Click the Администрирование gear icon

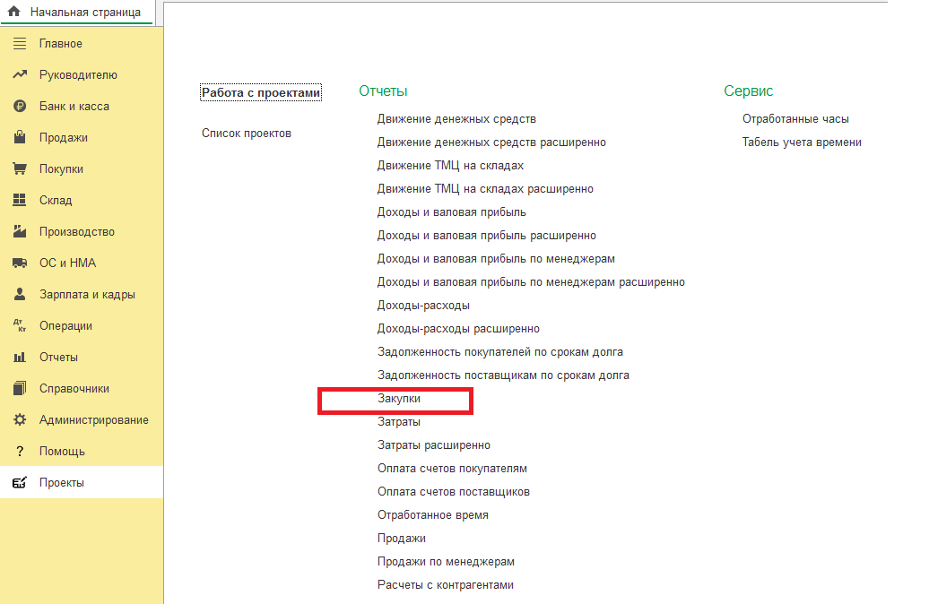pos(20,420)
